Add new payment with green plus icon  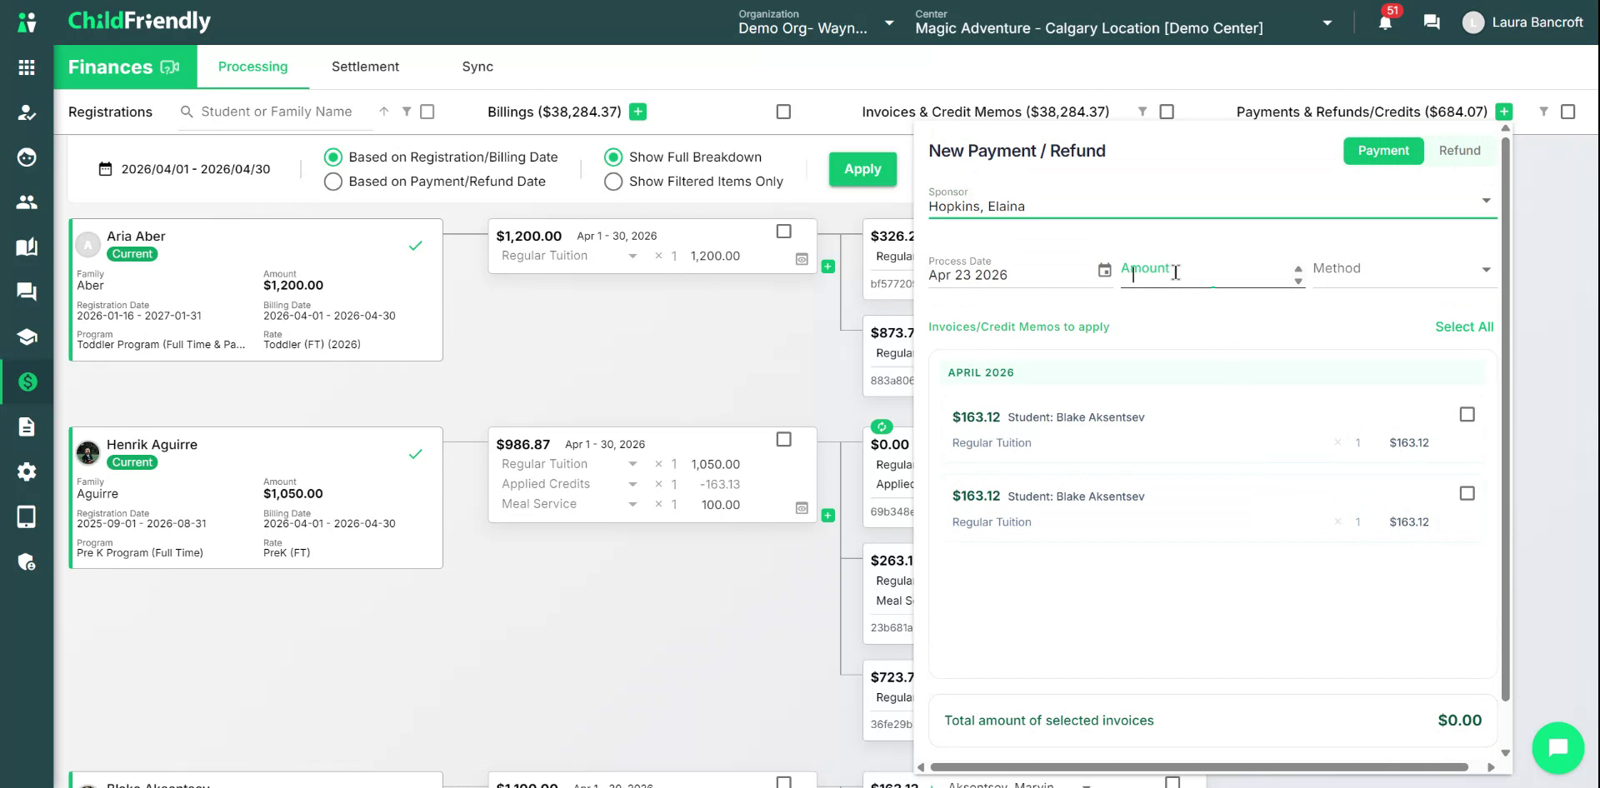[1504, 112]
